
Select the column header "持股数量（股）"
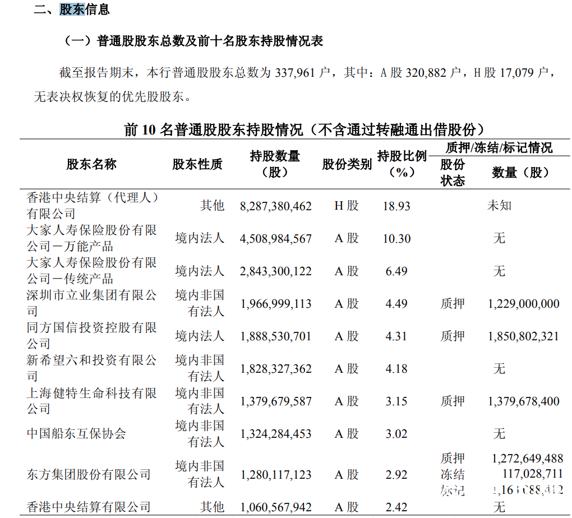point(275,164)
